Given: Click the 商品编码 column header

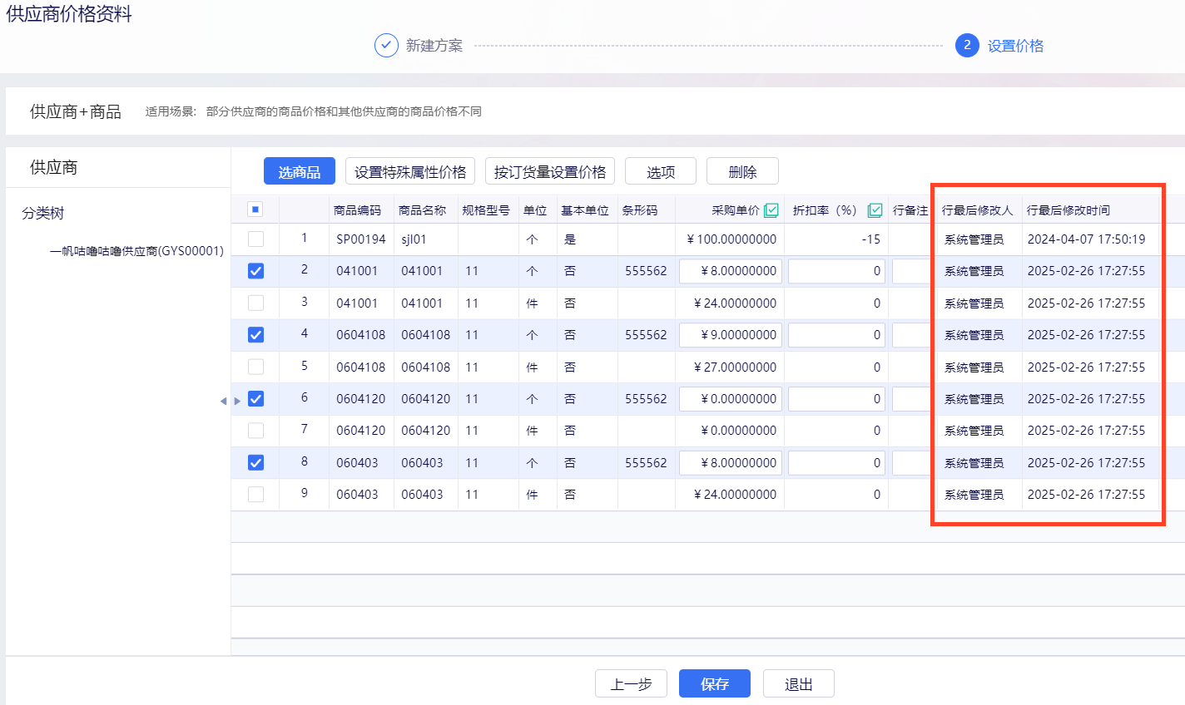Looking at the screenshot, I should click(x=357, y=210).
